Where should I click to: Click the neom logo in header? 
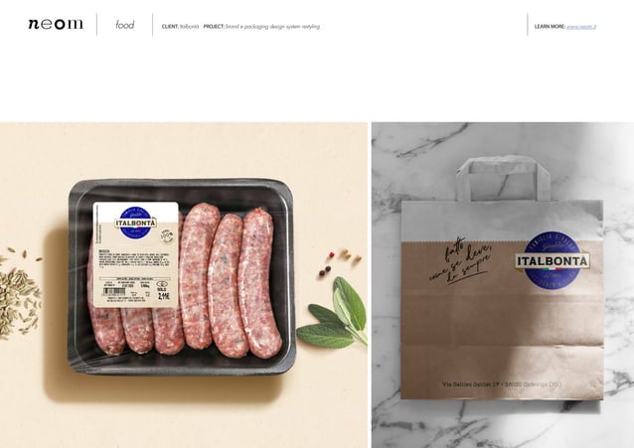tap(56, 24)
